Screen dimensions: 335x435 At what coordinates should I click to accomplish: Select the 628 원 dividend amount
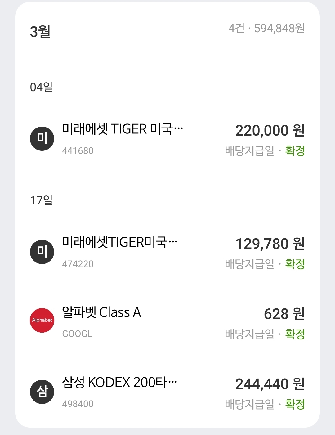pos(284,314)
